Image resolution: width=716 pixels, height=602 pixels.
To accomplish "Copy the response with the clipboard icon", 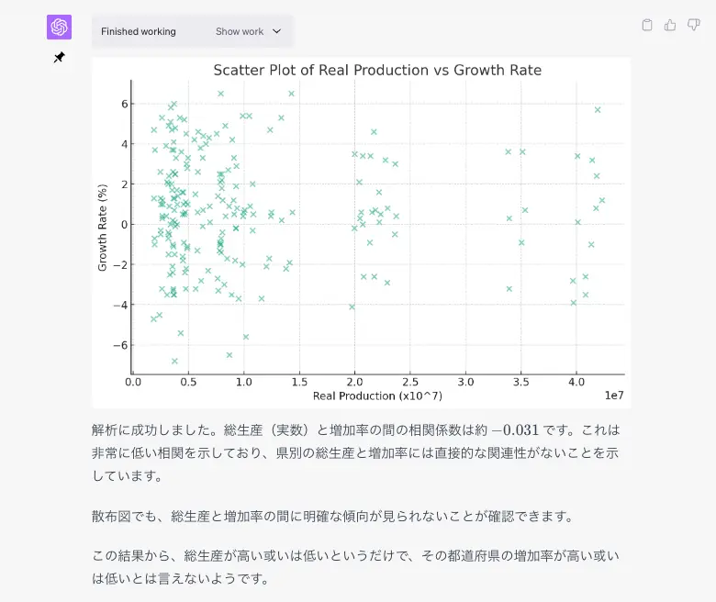I will pyautogui.click(x=647, y=26).
